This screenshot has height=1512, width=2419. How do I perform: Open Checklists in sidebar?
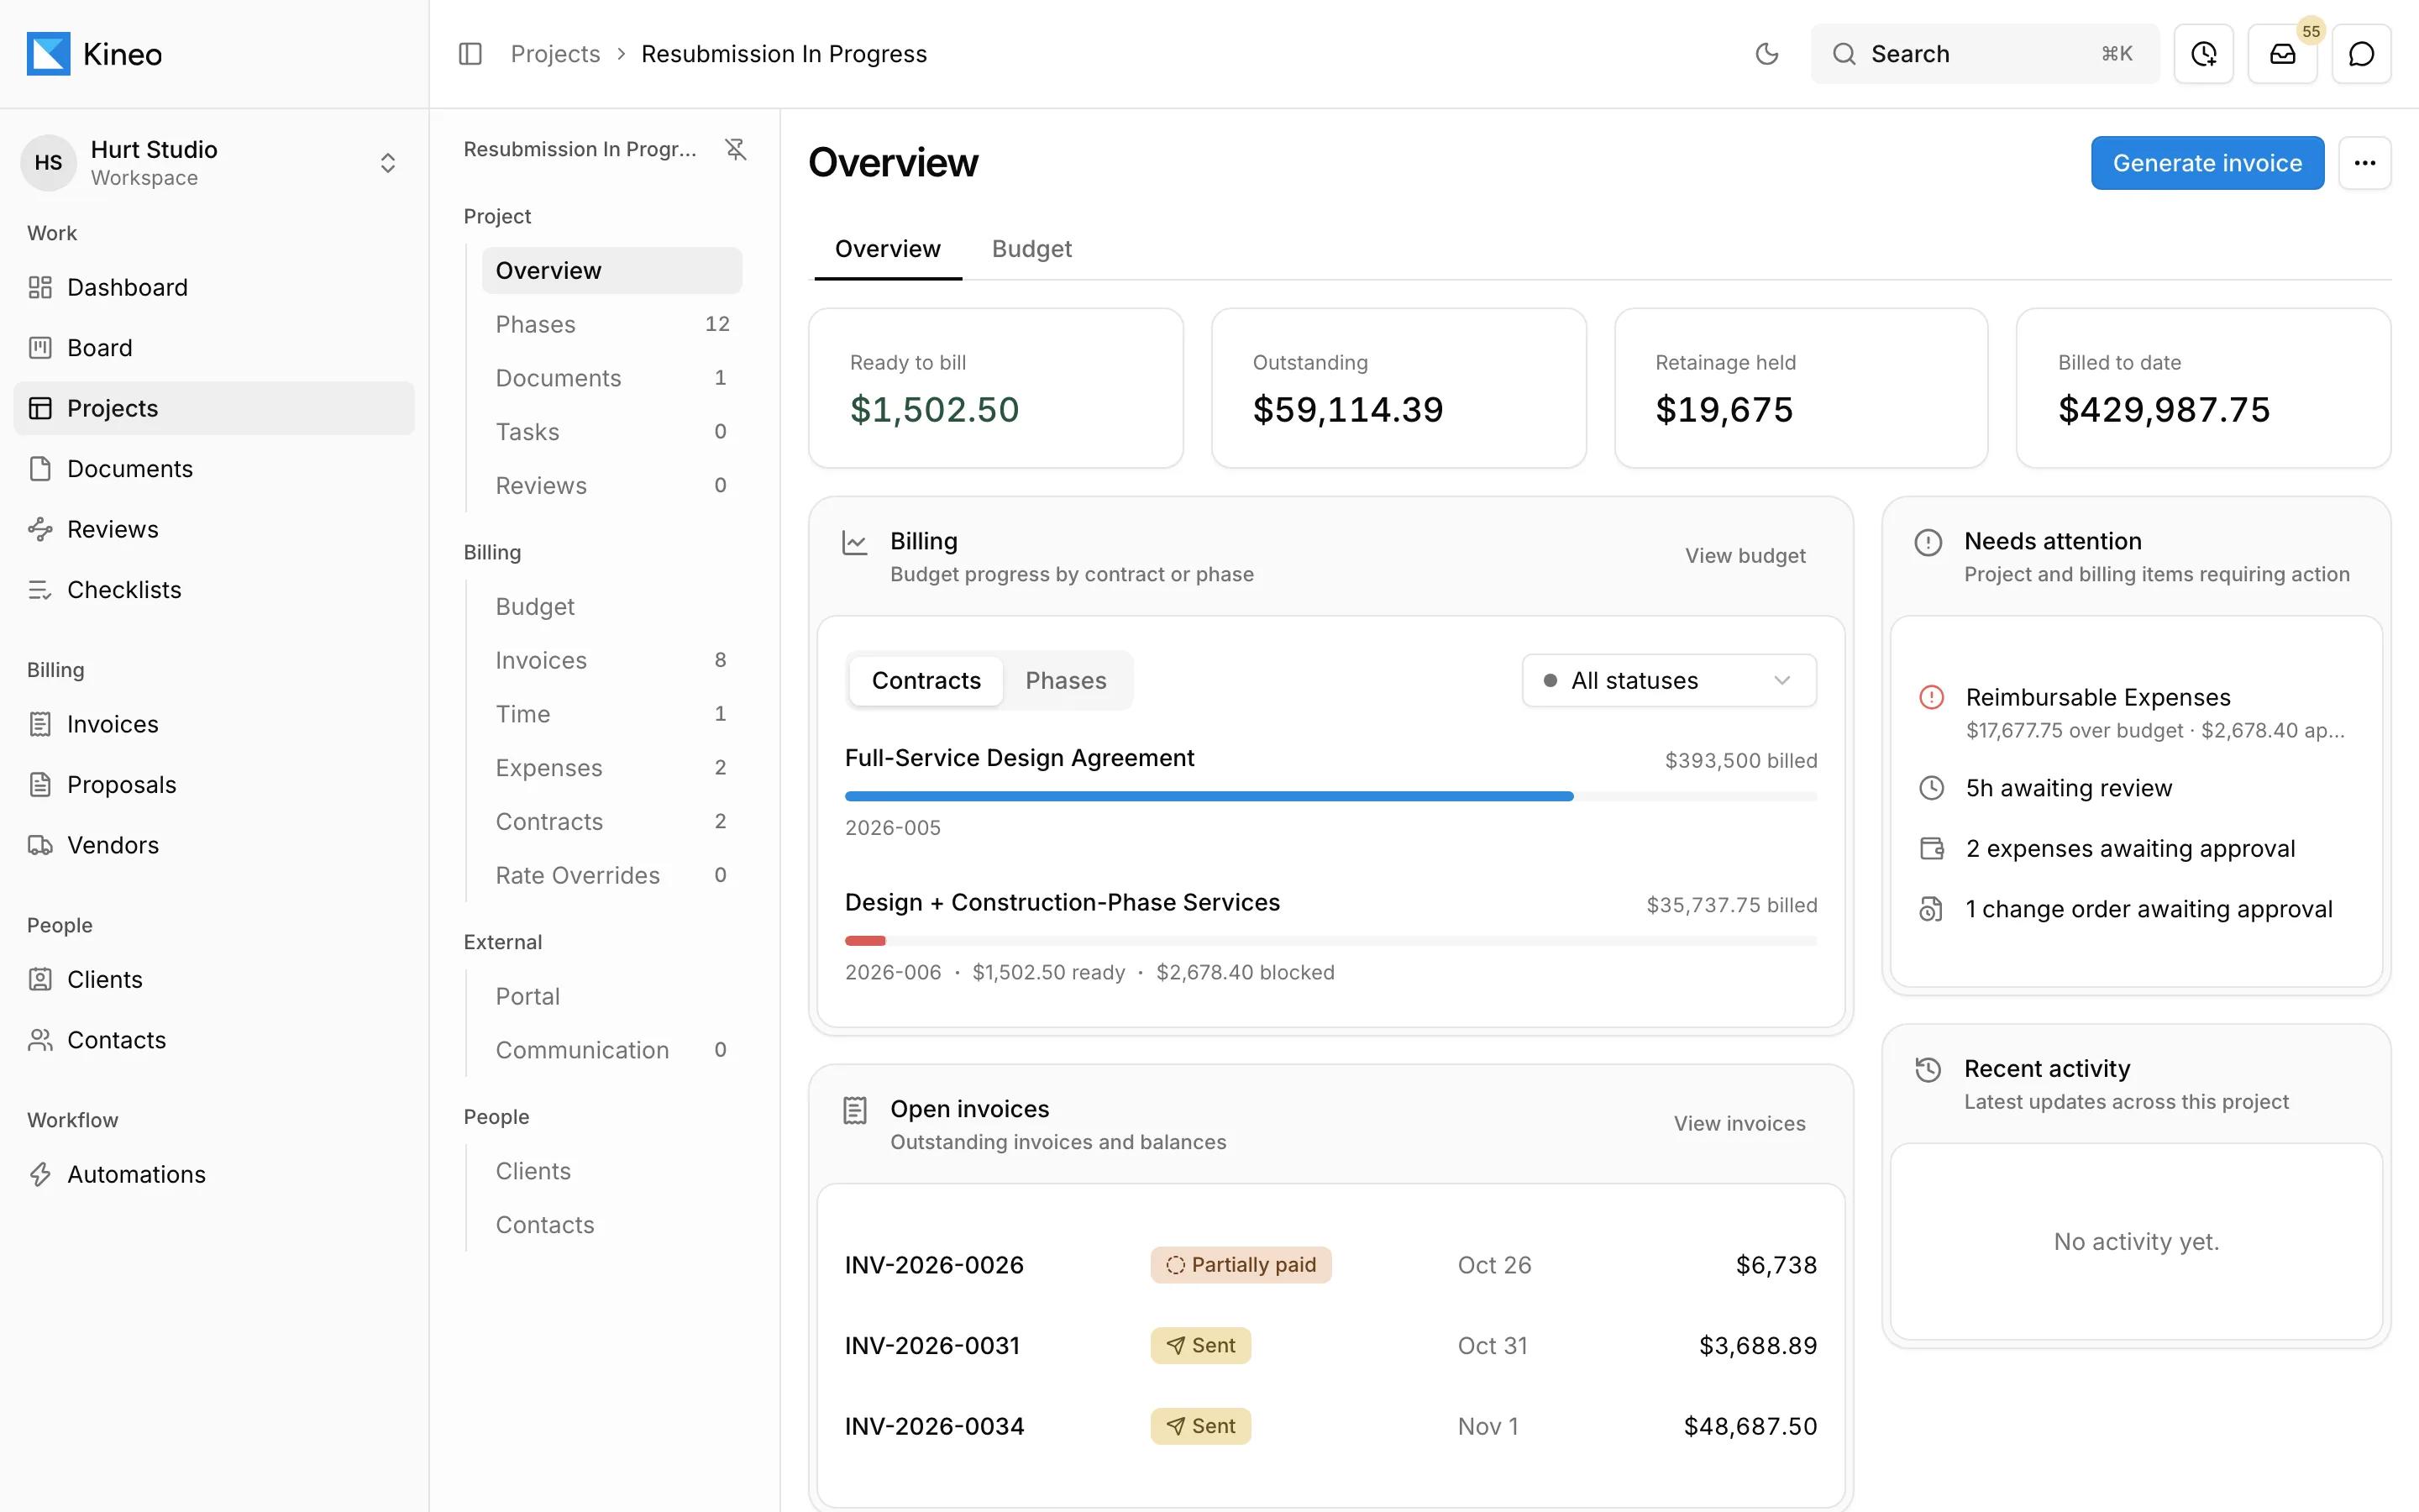point(214,590)
